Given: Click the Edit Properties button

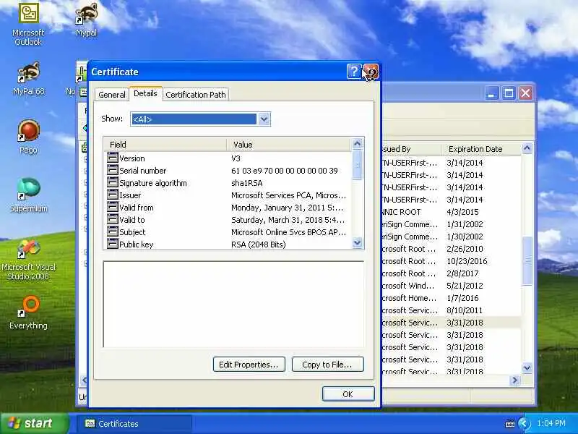Looking at the screenshot, I should pos(249,365).
